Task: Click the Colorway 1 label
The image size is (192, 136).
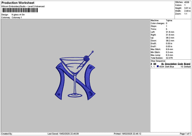Action: click(x=17, y=18)
